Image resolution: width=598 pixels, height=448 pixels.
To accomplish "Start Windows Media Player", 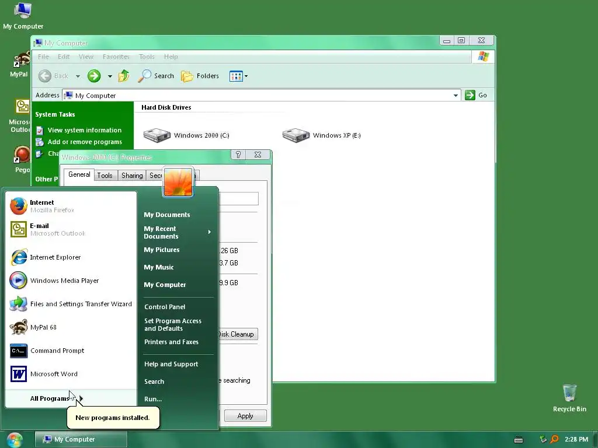I will 71,281.
